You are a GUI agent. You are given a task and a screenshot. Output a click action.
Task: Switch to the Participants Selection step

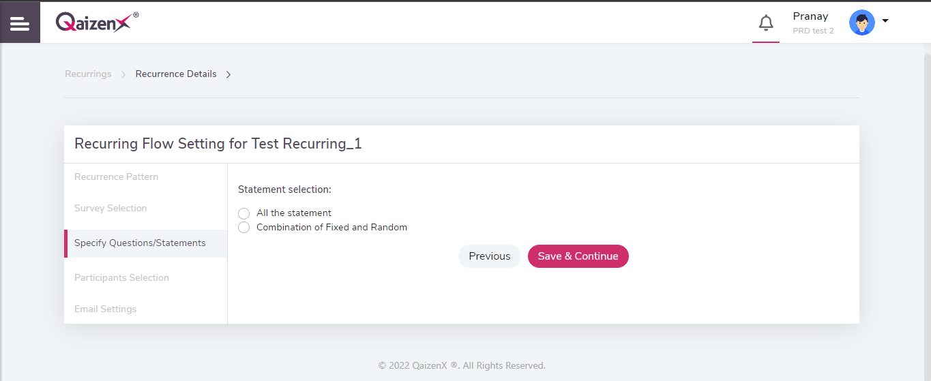[x=121, y=277]
